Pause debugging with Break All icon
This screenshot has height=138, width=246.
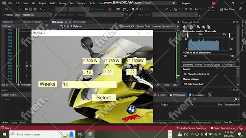[133, 9]
